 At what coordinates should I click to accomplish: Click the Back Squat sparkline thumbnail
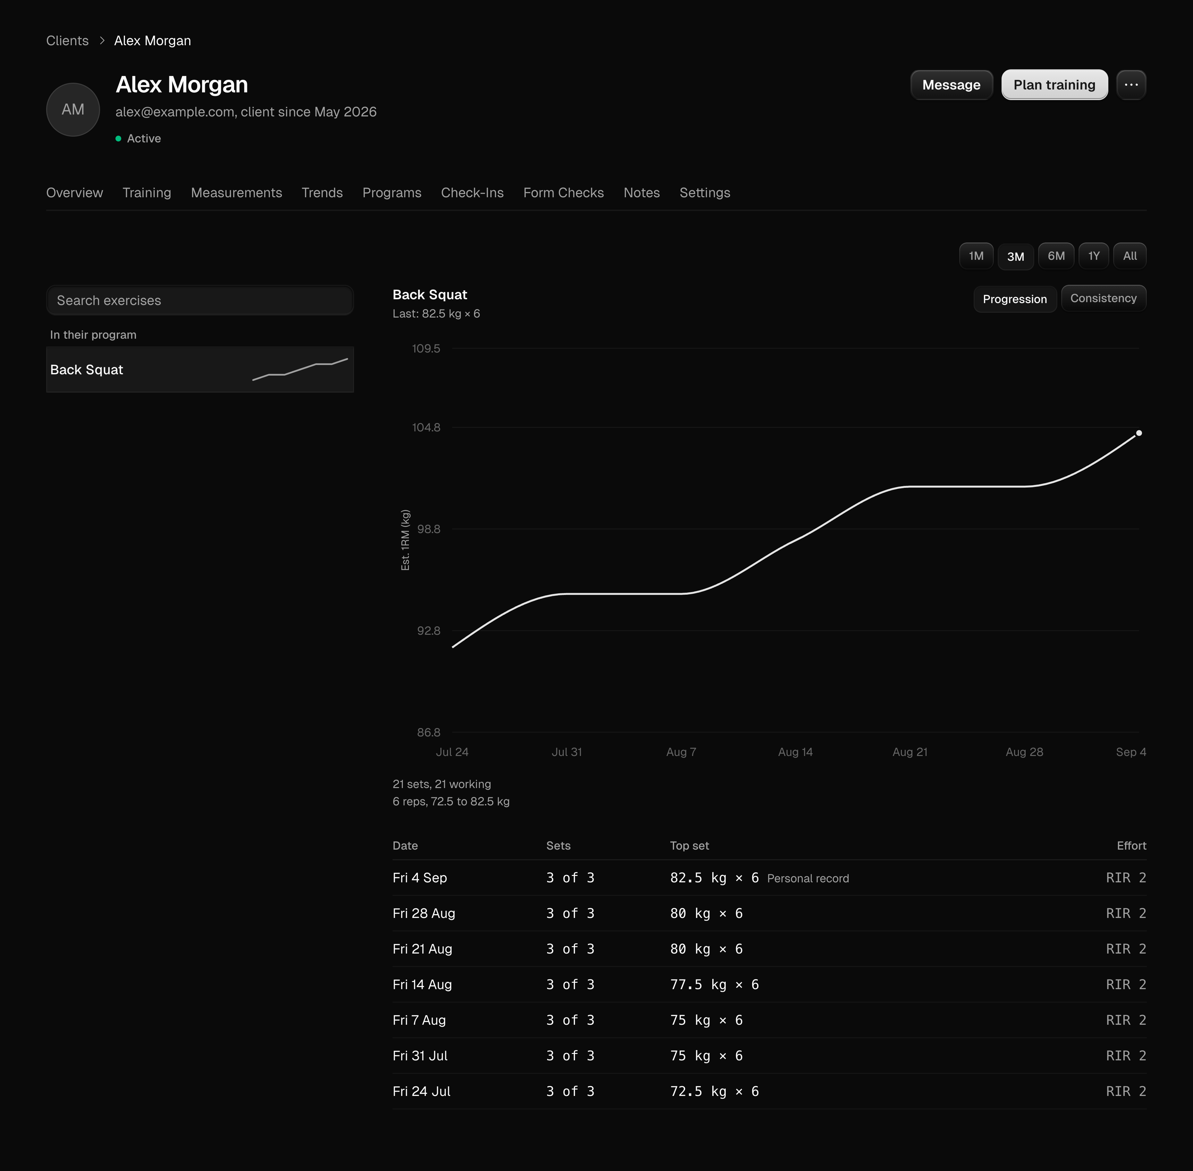pyautogui.click(x=300, y=369)
